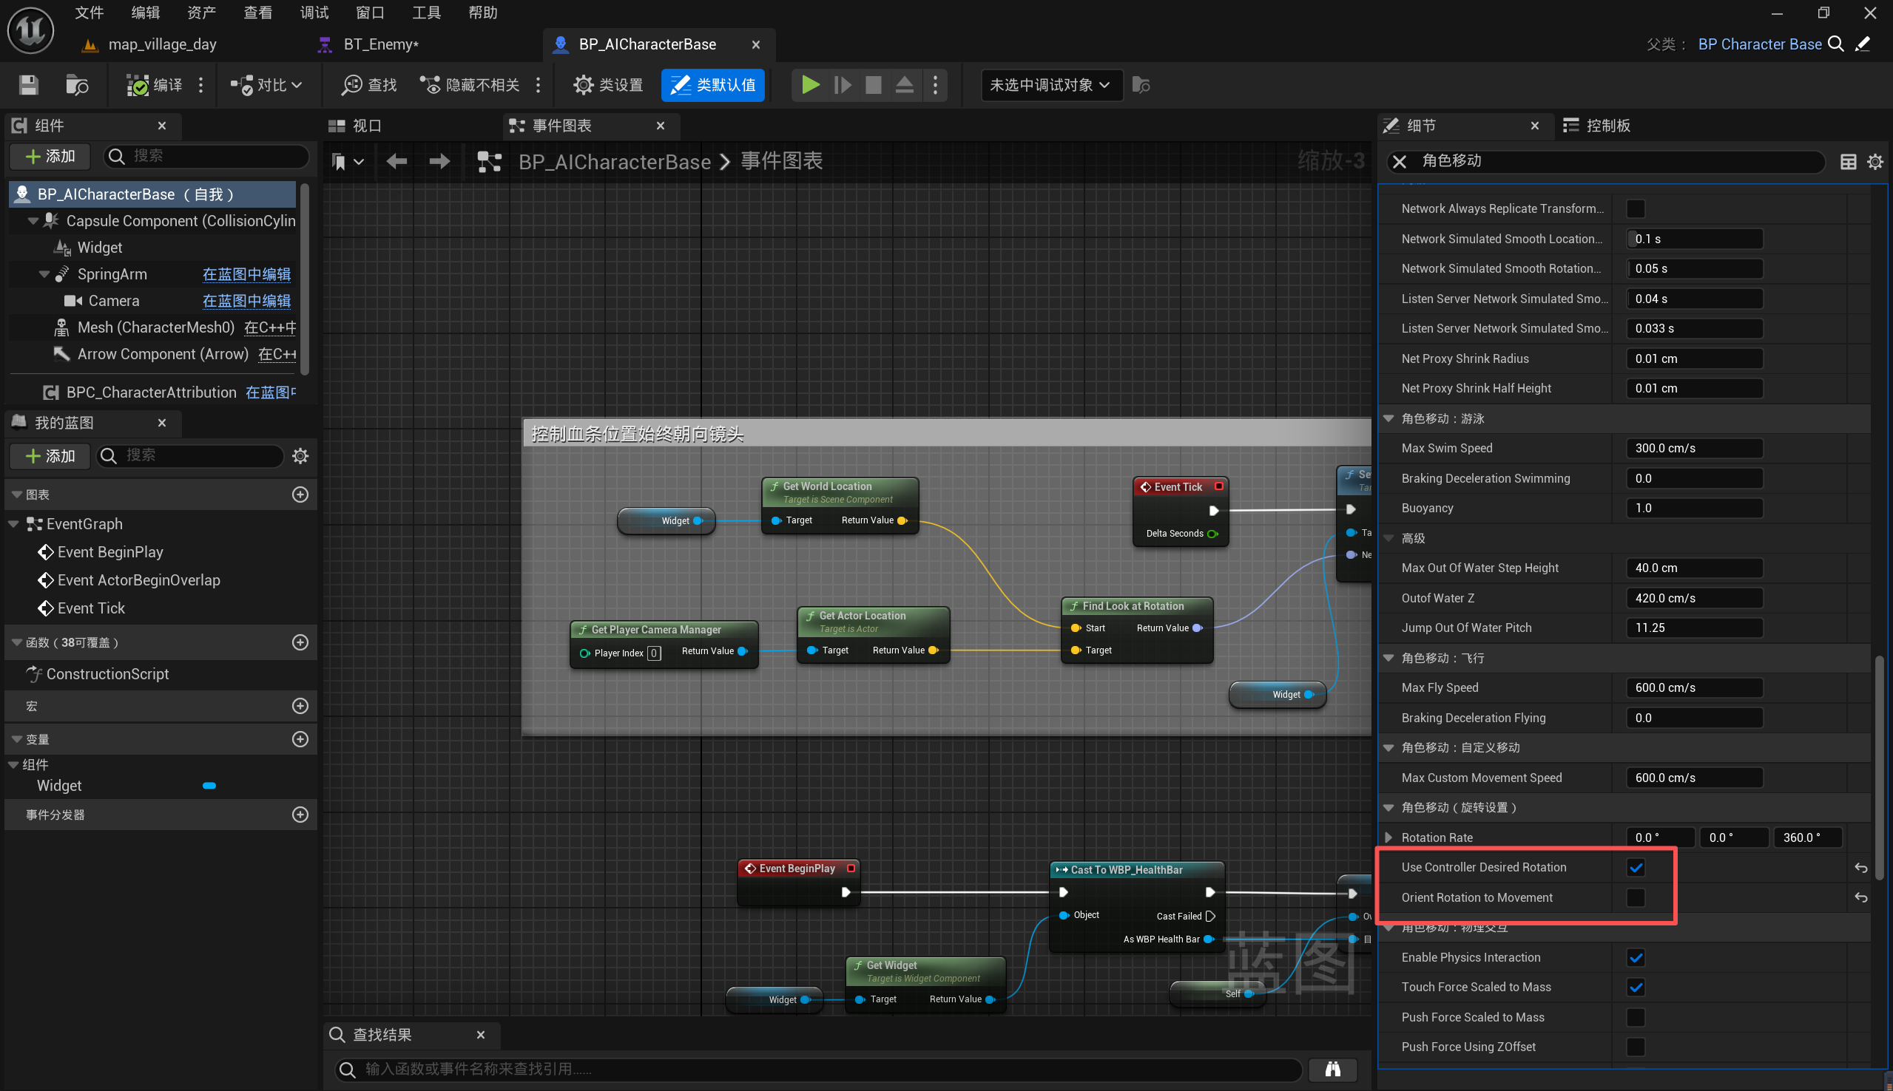
Task: Expand the Rotation Rate property
Action: click(1388, 837)
